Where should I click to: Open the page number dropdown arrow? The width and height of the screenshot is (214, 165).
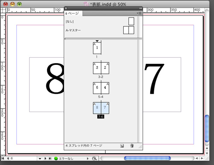(x=40, y=159)
